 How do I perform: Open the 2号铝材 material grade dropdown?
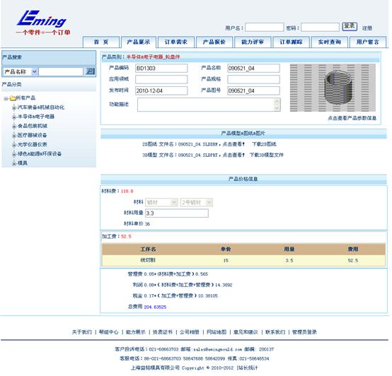click(197, 202)
